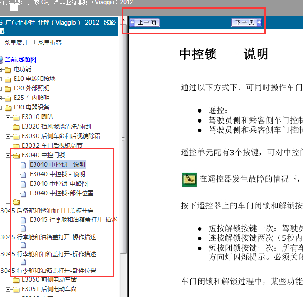Open E3040 中控锁-部件位置 page
Viewport: 303px width, 297px height.
click(62, 193)
